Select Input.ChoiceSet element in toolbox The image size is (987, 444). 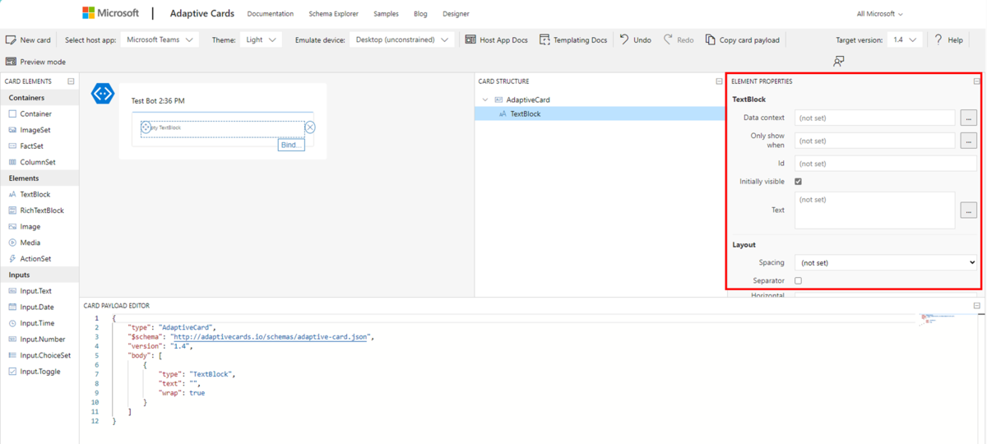point(39,355)
